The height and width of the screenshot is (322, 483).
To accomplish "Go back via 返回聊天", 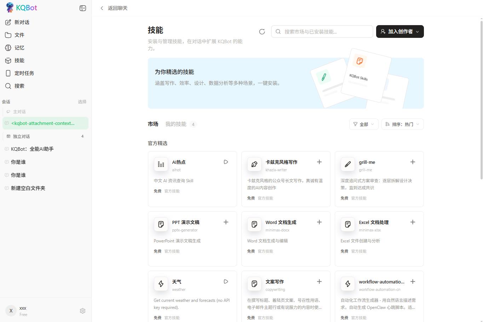I will click(x=114, y=8).
